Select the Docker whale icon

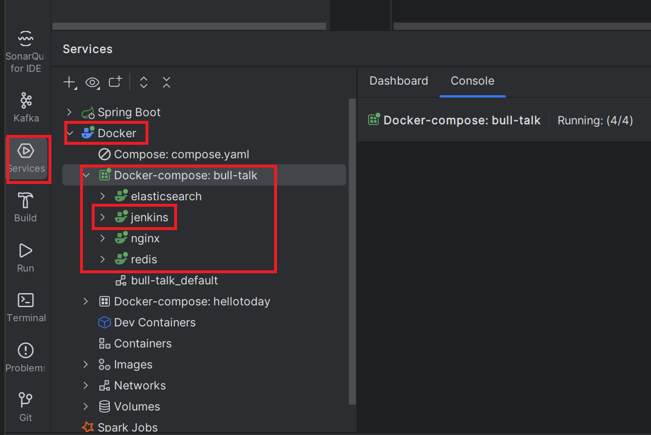coord(88,133)
